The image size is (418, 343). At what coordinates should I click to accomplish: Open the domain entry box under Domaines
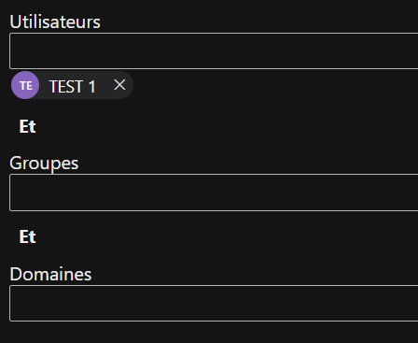(x=214, y=303)
